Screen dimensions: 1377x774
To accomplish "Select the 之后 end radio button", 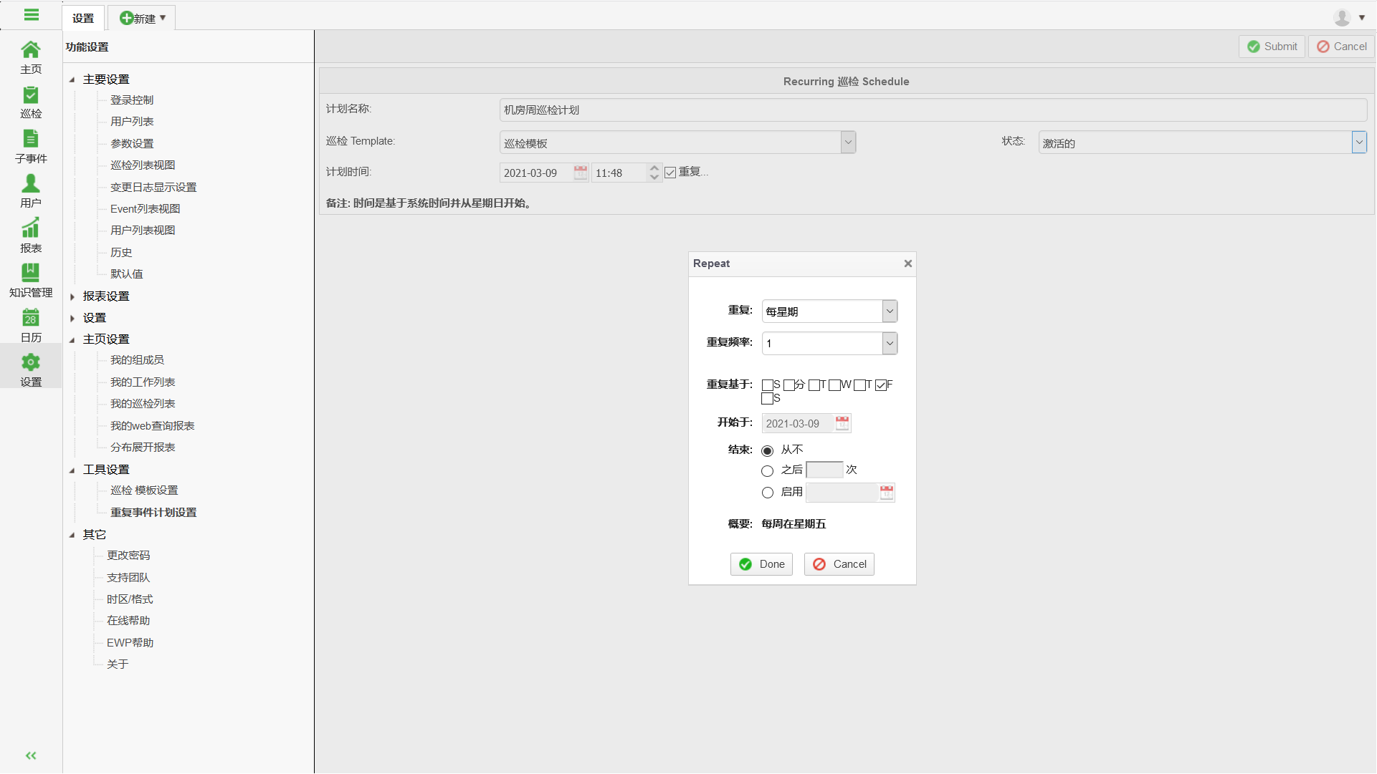I will coord(768,470).
